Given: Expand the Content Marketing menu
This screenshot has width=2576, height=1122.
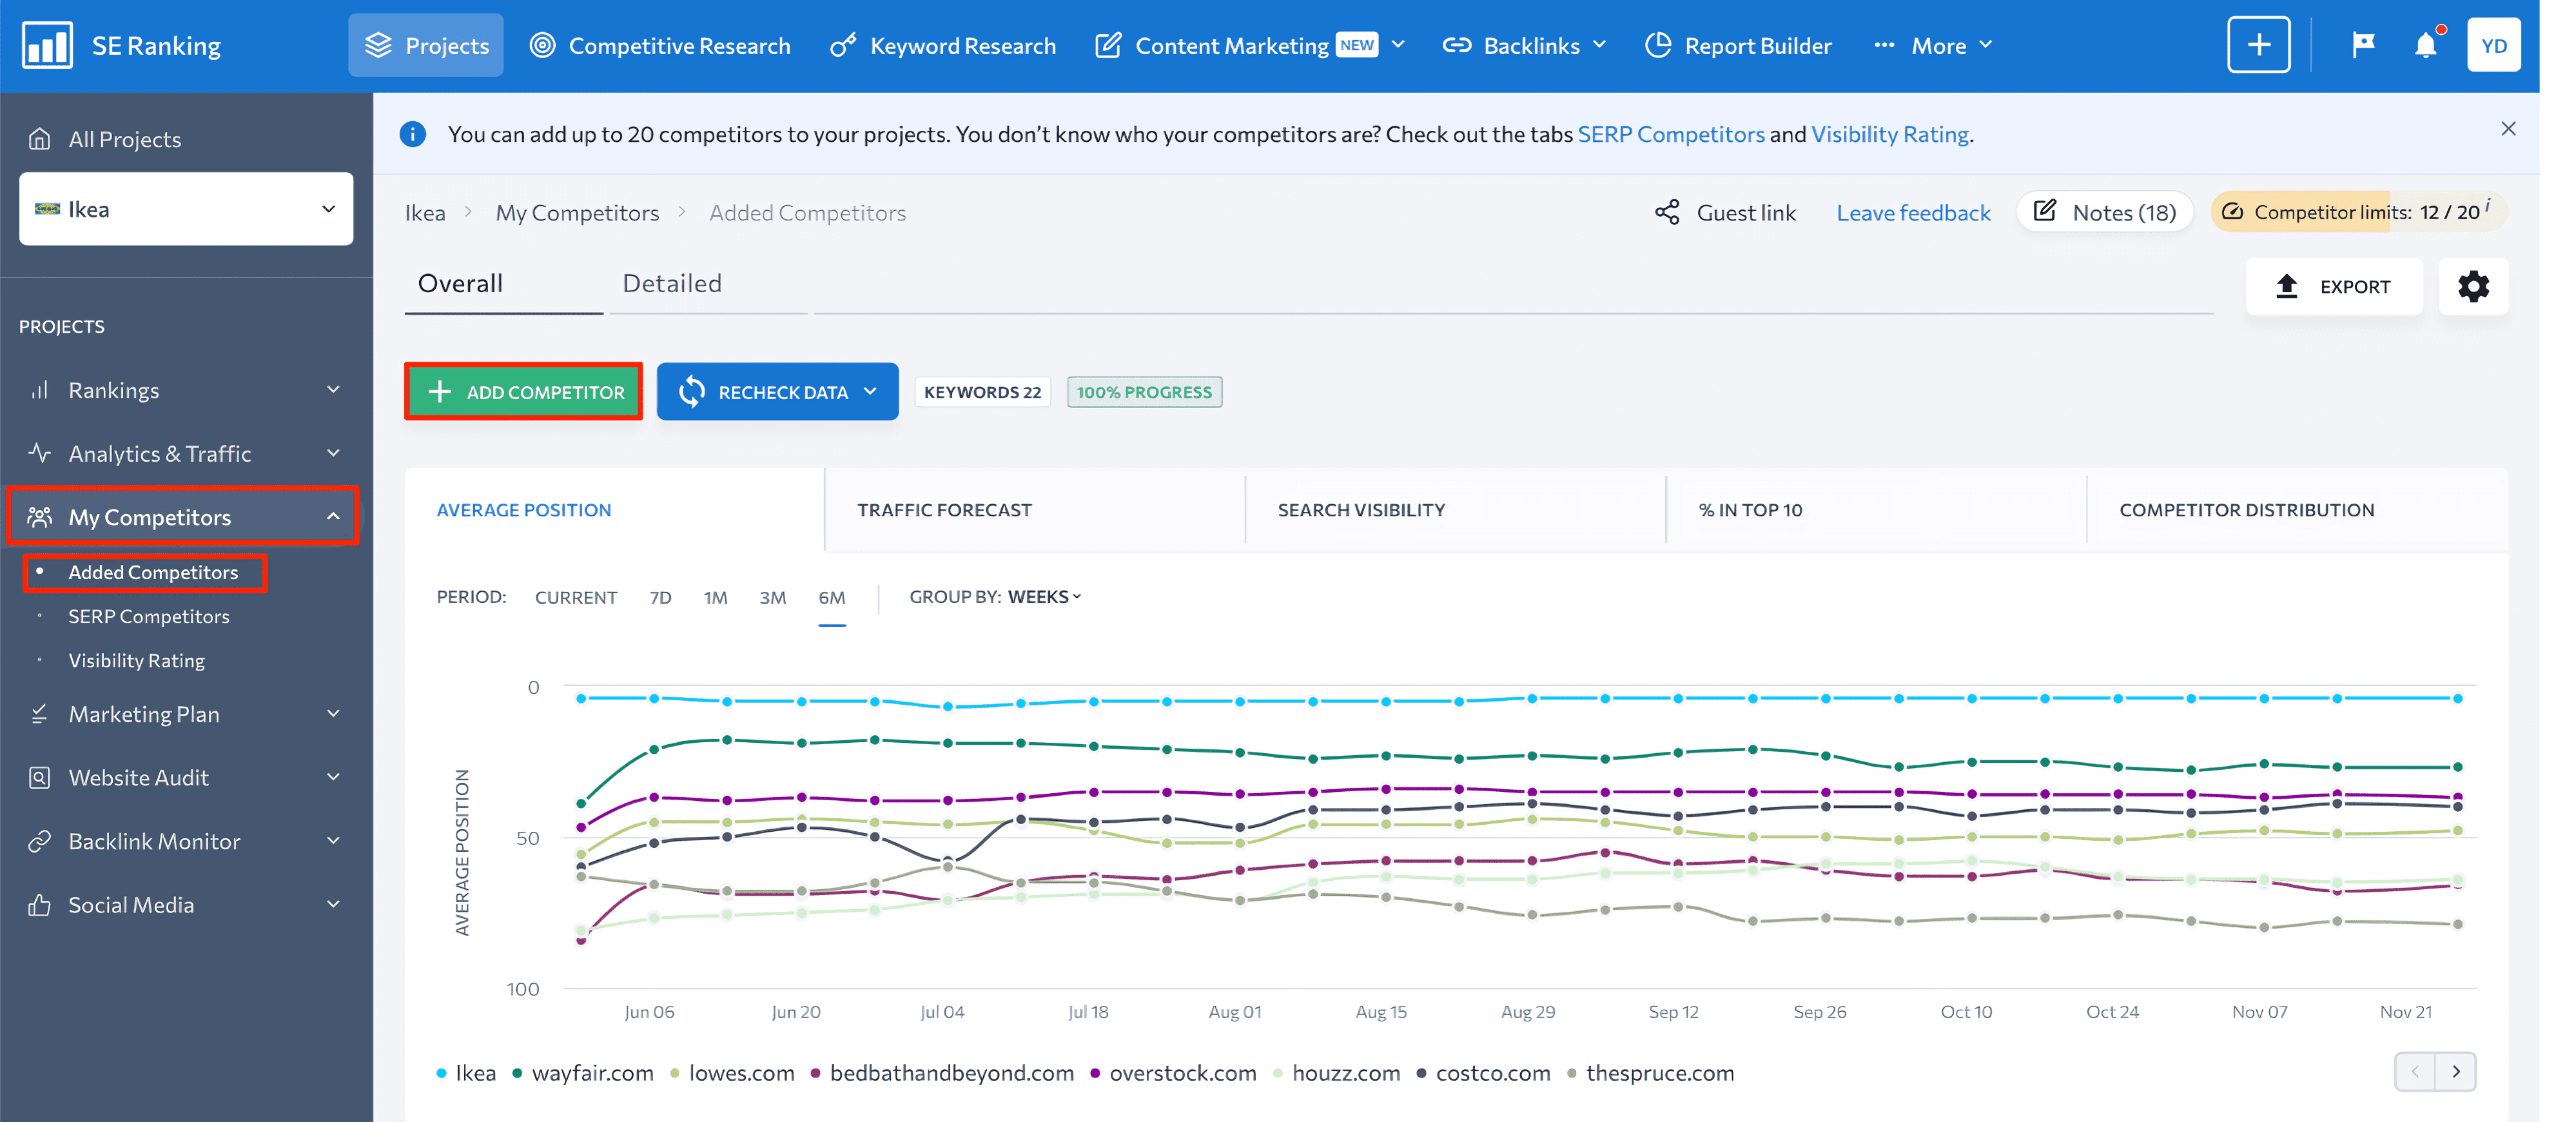Looking at the screenshot, I should click(1250, 46).
